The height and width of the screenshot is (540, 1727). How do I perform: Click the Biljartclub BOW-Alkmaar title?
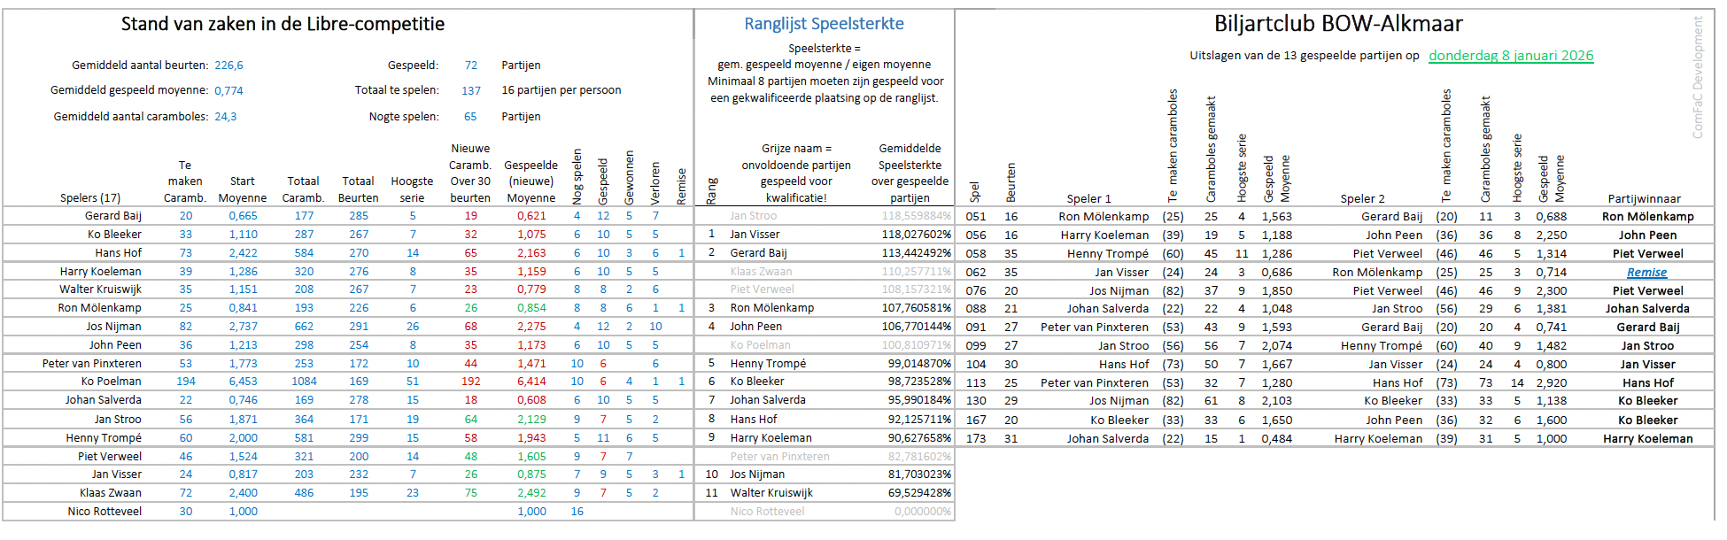(x=1337, y=24)
